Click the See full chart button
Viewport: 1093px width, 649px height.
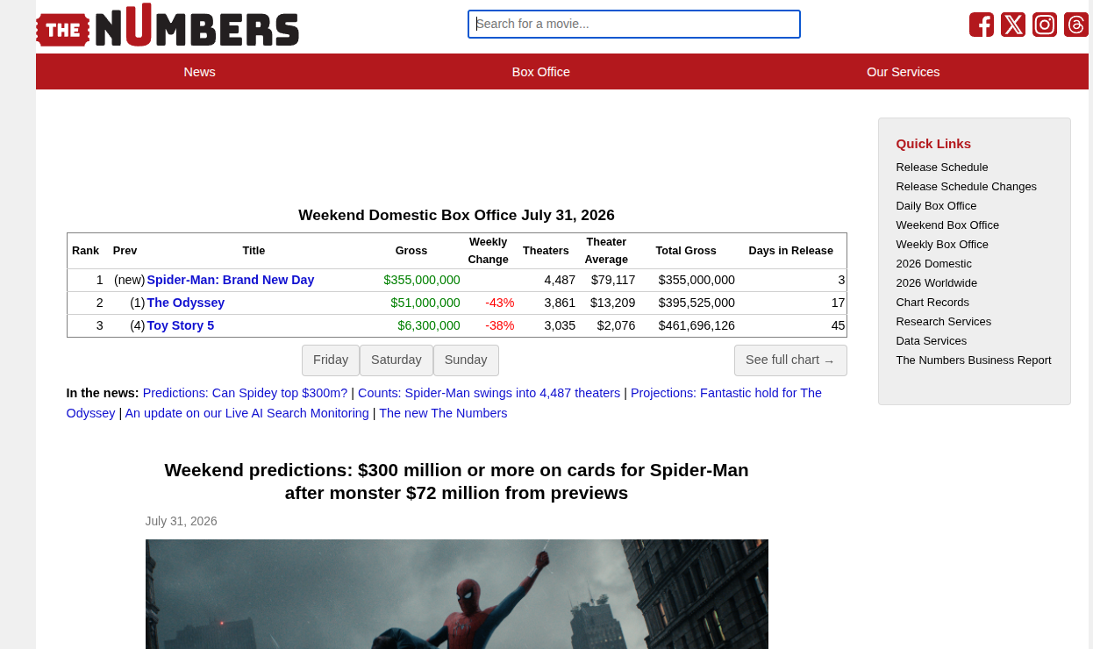(x=790, y=360)
